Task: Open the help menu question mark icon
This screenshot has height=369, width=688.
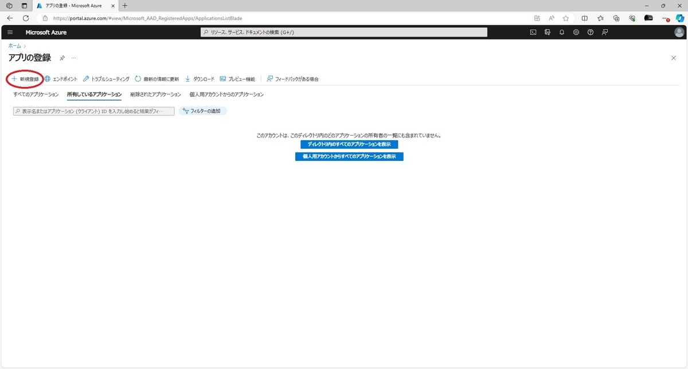Action: 591,32
